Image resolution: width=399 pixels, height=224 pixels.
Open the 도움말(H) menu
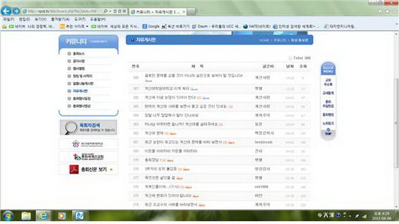click(x=98, y=19)
